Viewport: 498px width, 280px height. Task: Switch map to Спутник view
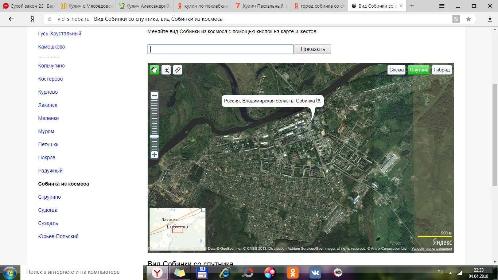[419, 70]
